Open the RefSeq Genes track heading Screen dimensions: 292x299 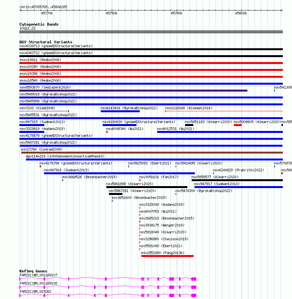(x=33, y=271)
